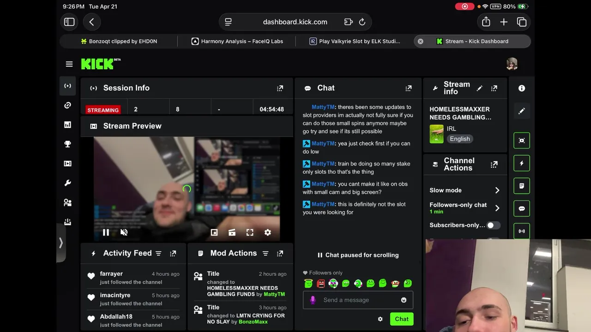This screenshot has width=591, height=332.
Task: Click the English language tag
Action: coord(460,139)
